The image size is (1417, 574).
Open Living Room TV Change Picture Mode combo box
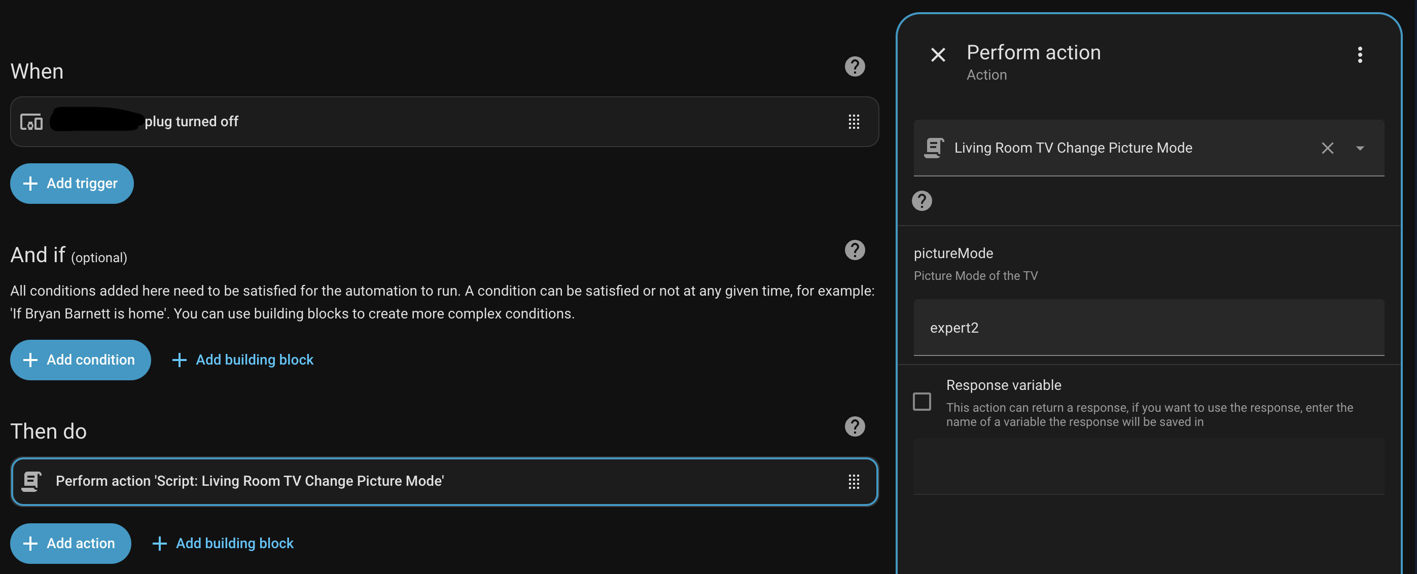(x=1100, y=148)
